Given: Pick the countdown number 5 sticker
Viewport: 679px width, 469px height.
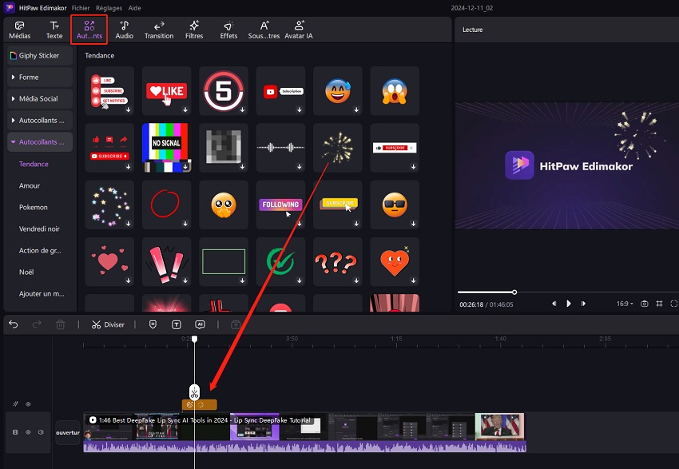Looking at the screenshot, I should click(x=224, y=91).
